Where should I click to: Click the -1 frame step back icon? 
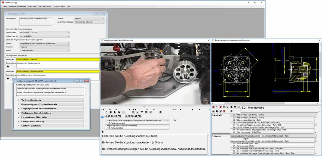pyautogui.click(x=106, y=112)
